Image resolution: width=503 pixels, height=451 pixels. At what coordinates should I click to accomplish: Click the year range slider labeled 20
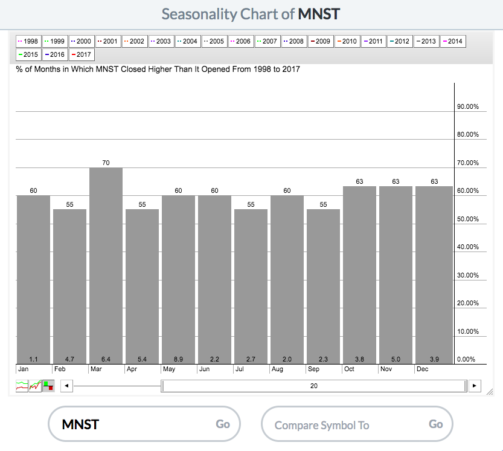[x=313, y=386]
